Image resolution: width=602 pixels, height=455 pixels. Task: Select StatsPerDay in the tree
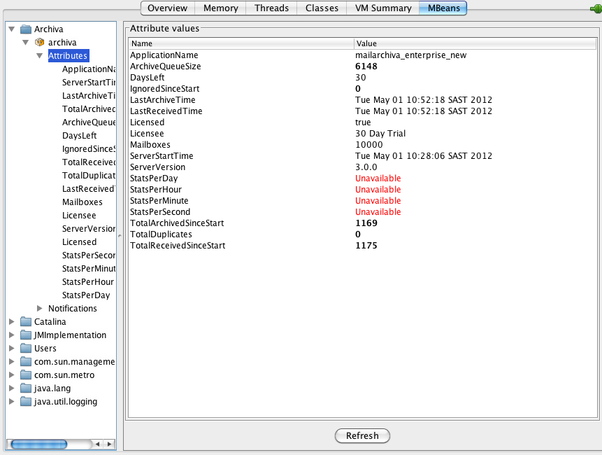pyautogui.click(x=86, y=295)
